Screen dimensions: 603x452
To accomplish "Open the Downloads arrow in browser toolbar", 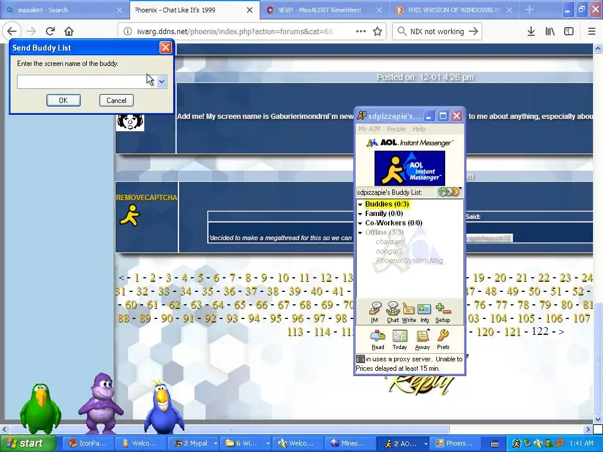I will tap(531, 31).
